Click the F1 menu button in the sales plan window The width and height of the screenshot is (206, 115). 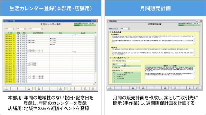point(110,88)
